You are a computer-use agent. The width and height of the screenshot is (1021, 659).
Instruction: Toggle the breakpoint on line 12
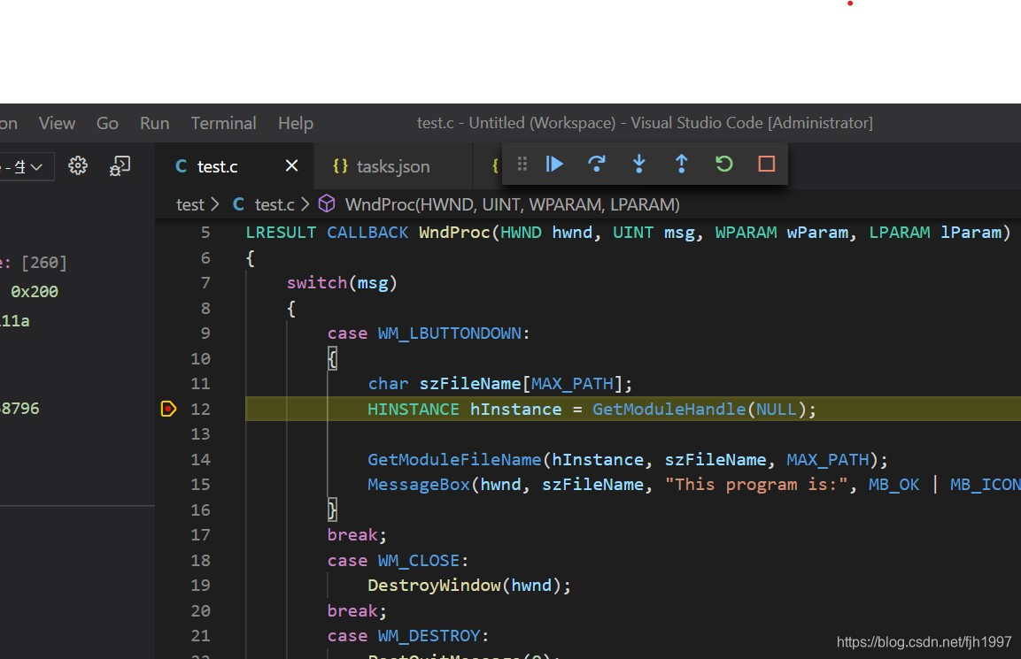pos(168,409)
